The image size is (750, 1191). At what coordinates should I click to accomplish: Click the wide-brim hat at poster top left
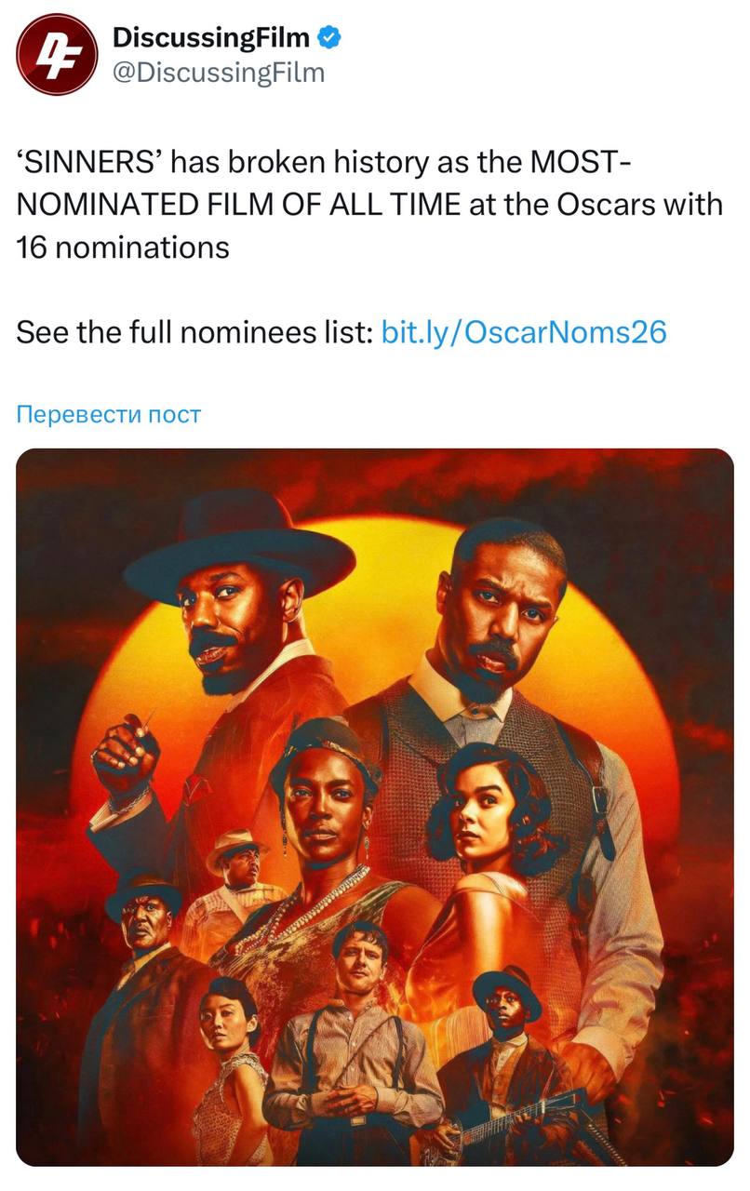coord(238,542)
